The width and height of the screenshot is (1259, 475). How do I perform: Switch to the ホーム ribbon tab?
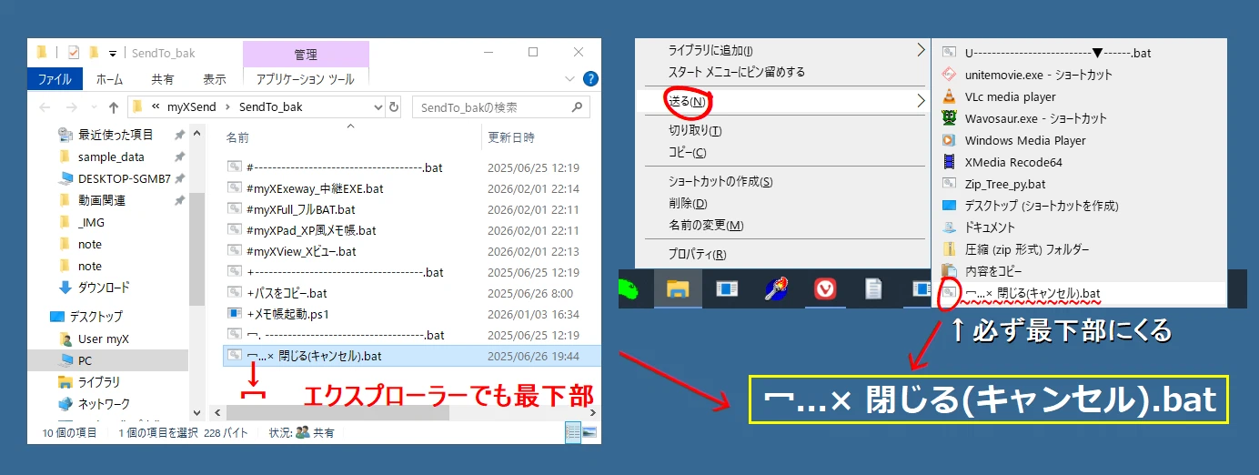[110, 79]
